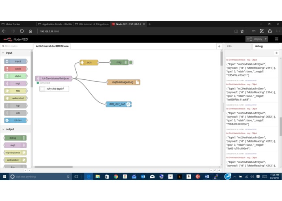Reset canvas zoom with circle button
Image resolution: width=282 pixels, height=201 pixels.
tap(215, 170)
